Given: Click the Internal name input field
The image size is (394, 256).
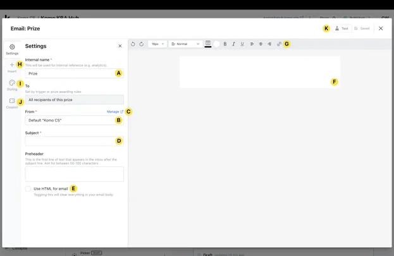Looking at the screenshot, I should [75, 73].
